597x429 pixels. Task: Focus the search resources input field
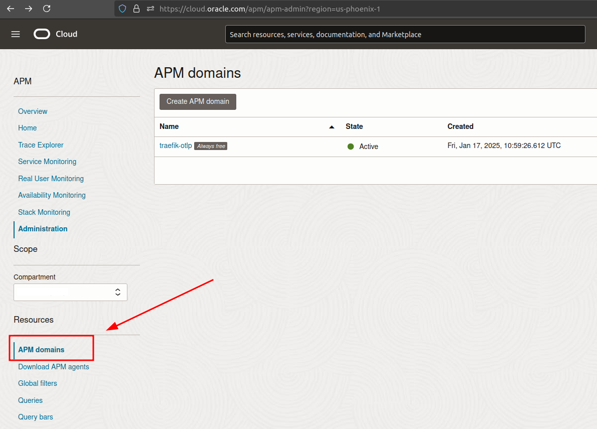coord(405,35)
